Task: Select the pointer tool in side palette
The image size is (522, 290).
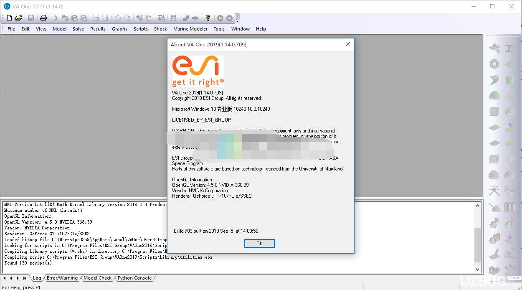Action: pos(494,48)
